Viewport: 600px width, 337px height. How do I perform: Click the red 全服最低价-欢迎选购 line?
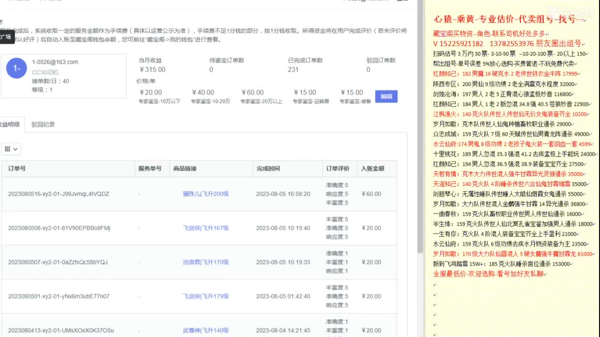[x=488, y=274]
